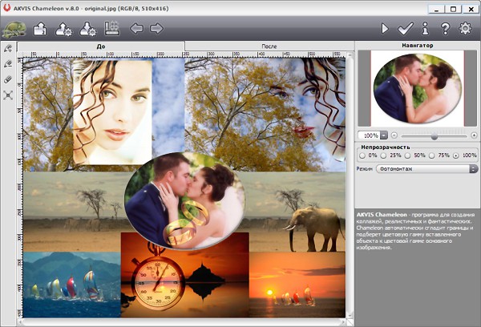Set opacity to 0%
This screenshot has height=327, width=481.
362,155
